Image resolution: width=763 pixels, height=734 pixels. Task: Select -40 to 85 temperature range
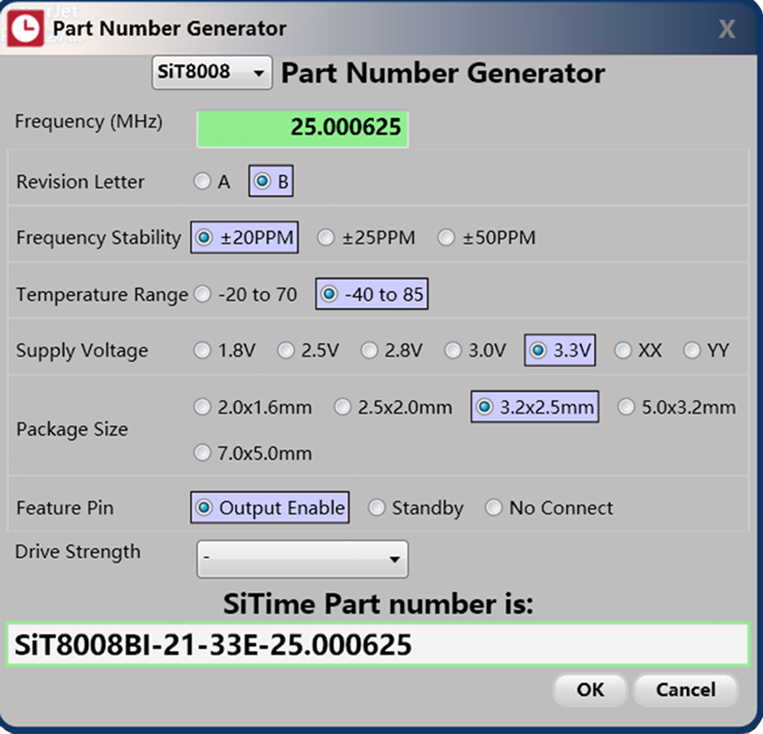click(372, 293)
